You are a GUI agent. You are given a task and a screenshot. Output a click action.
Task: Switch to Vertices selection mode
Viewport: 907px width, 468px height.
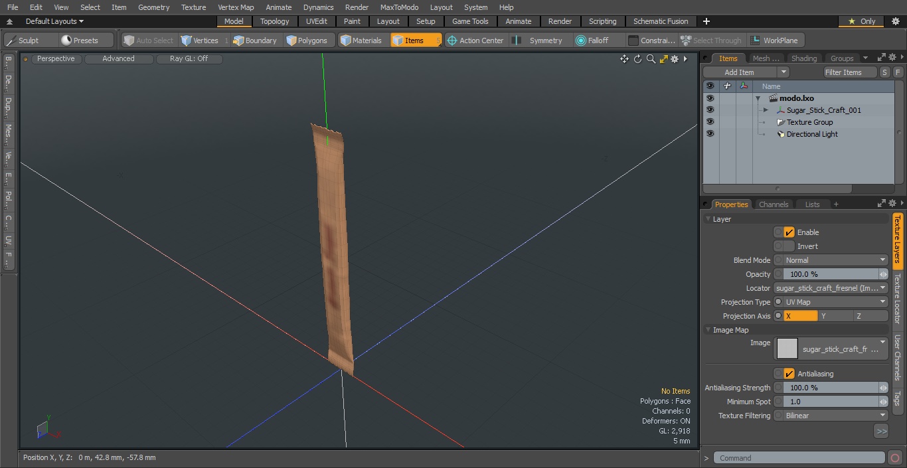[204, 40]
